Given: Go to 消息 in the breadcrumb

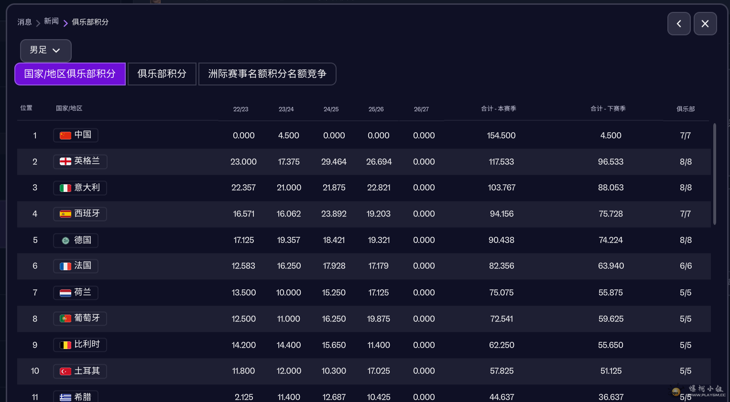Looking at the screenshot, I should click(x=24, y=22).
